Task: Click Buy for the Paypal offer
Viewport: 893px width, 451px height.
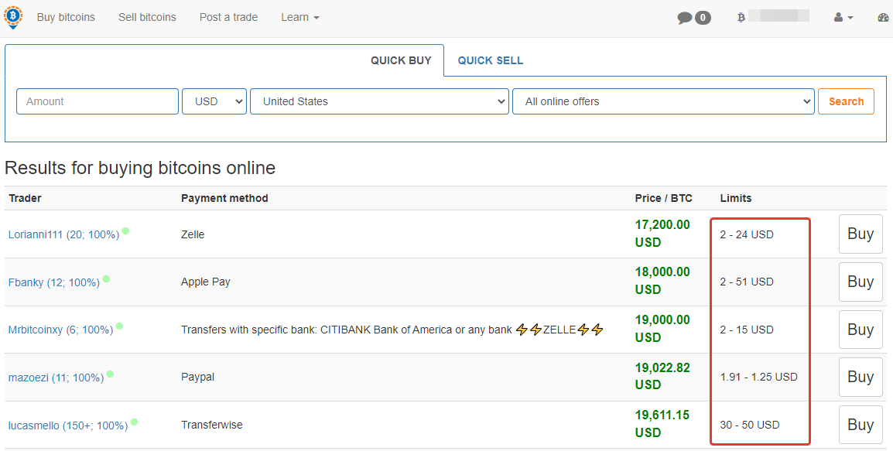Action: (860, 377)
